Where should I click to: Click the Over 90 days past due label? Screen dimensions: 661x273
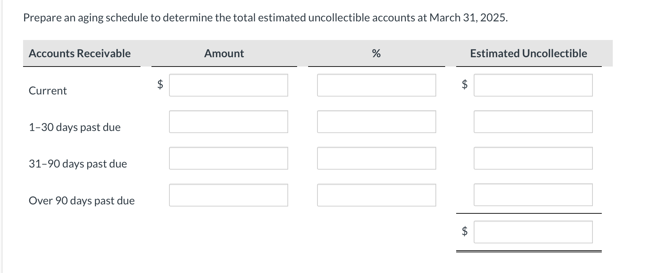tap(81, 201)
